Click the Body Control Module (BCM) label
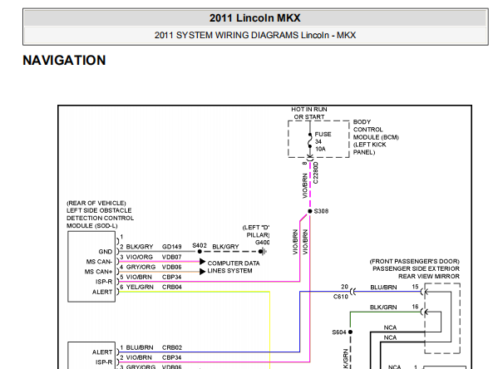Image resolution: width=503 pixels, height=369 pixels. tap(376, 137)
